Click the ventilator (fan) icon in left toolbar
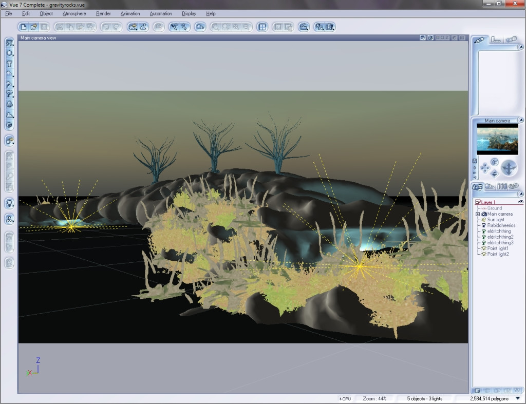526x404 pixels. point(9,219)
